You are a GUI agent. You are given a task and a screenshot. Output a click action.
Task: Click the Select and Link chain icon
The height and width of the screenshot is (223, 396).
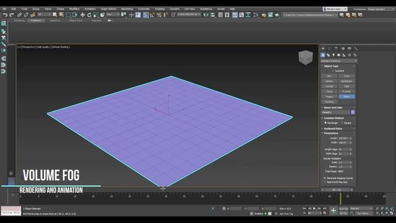19,15
